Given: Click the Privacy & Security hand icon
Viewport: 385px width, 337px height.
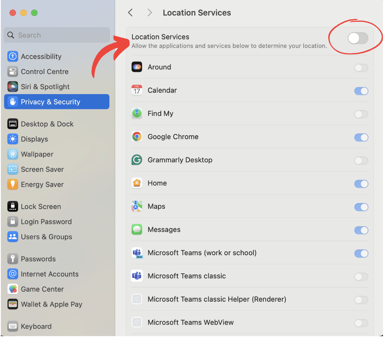Looking at the screenshot, I should [13, 102].
